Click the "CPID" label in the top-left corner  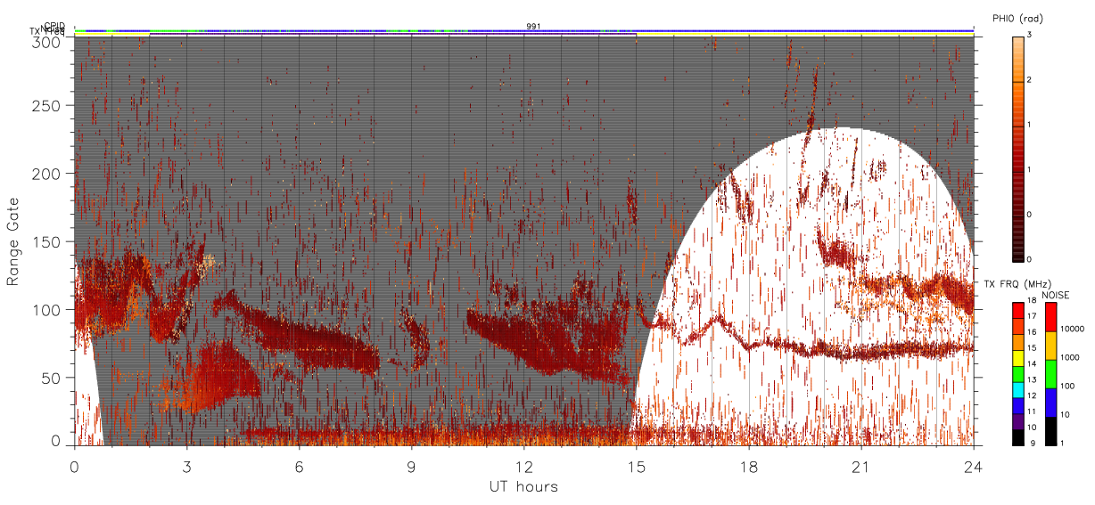[x=54, y=26]
